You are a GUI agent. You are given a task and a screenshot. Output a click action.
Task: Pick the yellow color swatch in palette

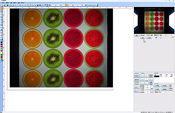2,53
